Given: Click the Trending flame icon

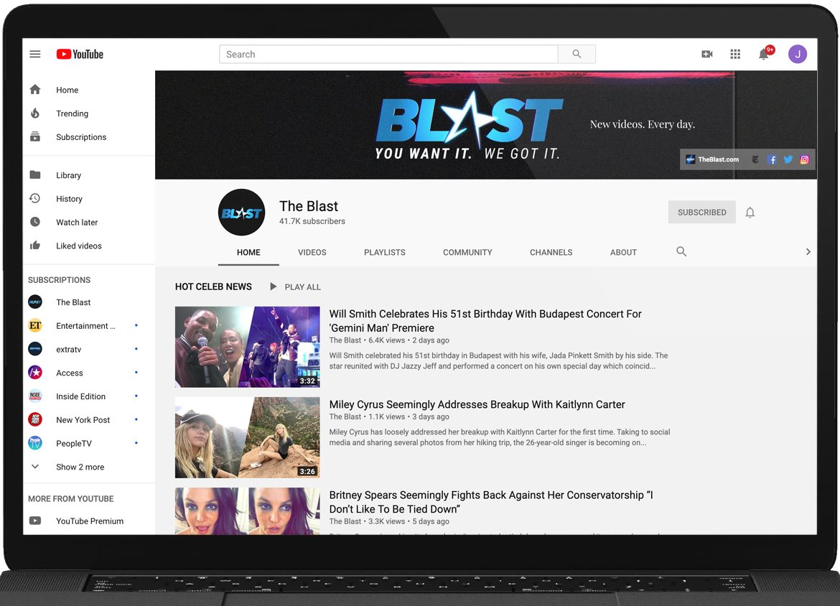Looking at the screenshot, I should pos(35,113).
